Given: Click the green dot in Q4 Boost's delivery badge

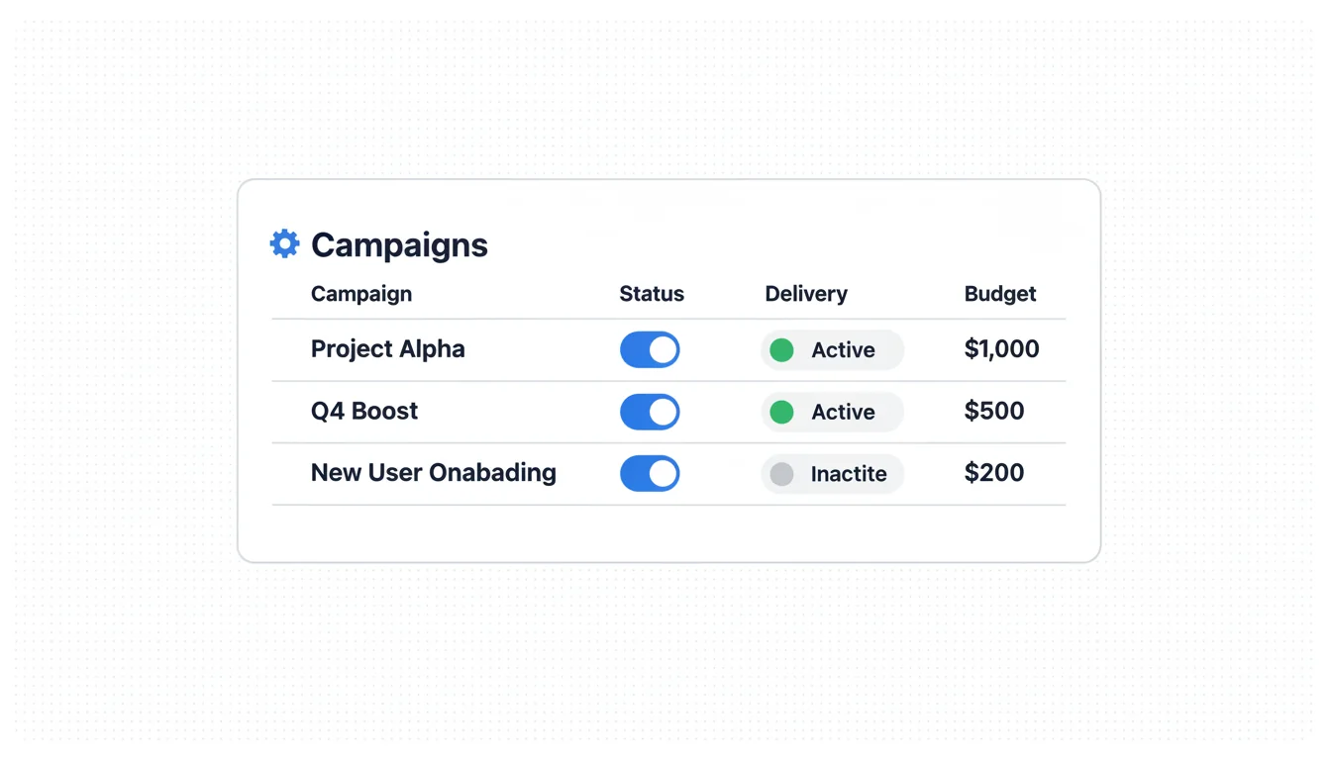Looking at the screenshot, I should click(x=781, y=412).
